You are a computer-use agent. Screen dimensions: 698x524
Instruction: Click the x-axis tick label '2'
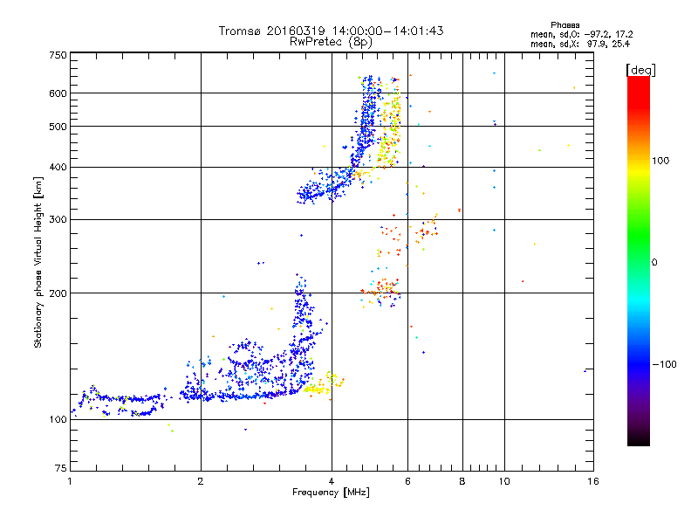[201, 481]
